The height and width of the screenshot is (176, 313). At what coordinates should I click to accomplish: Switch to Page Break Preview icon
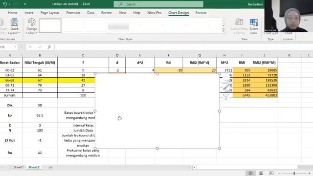click(271, 173)
